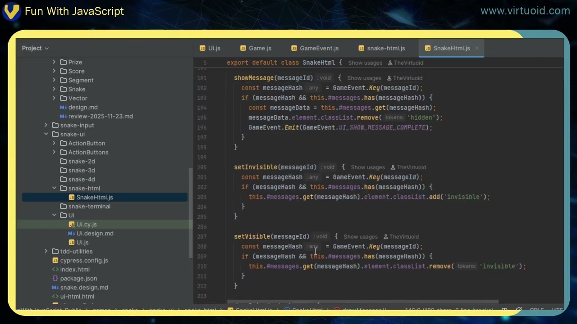Click the index.html file icon
The height and width of the screenshot is (324, 577).
point(55,269)
